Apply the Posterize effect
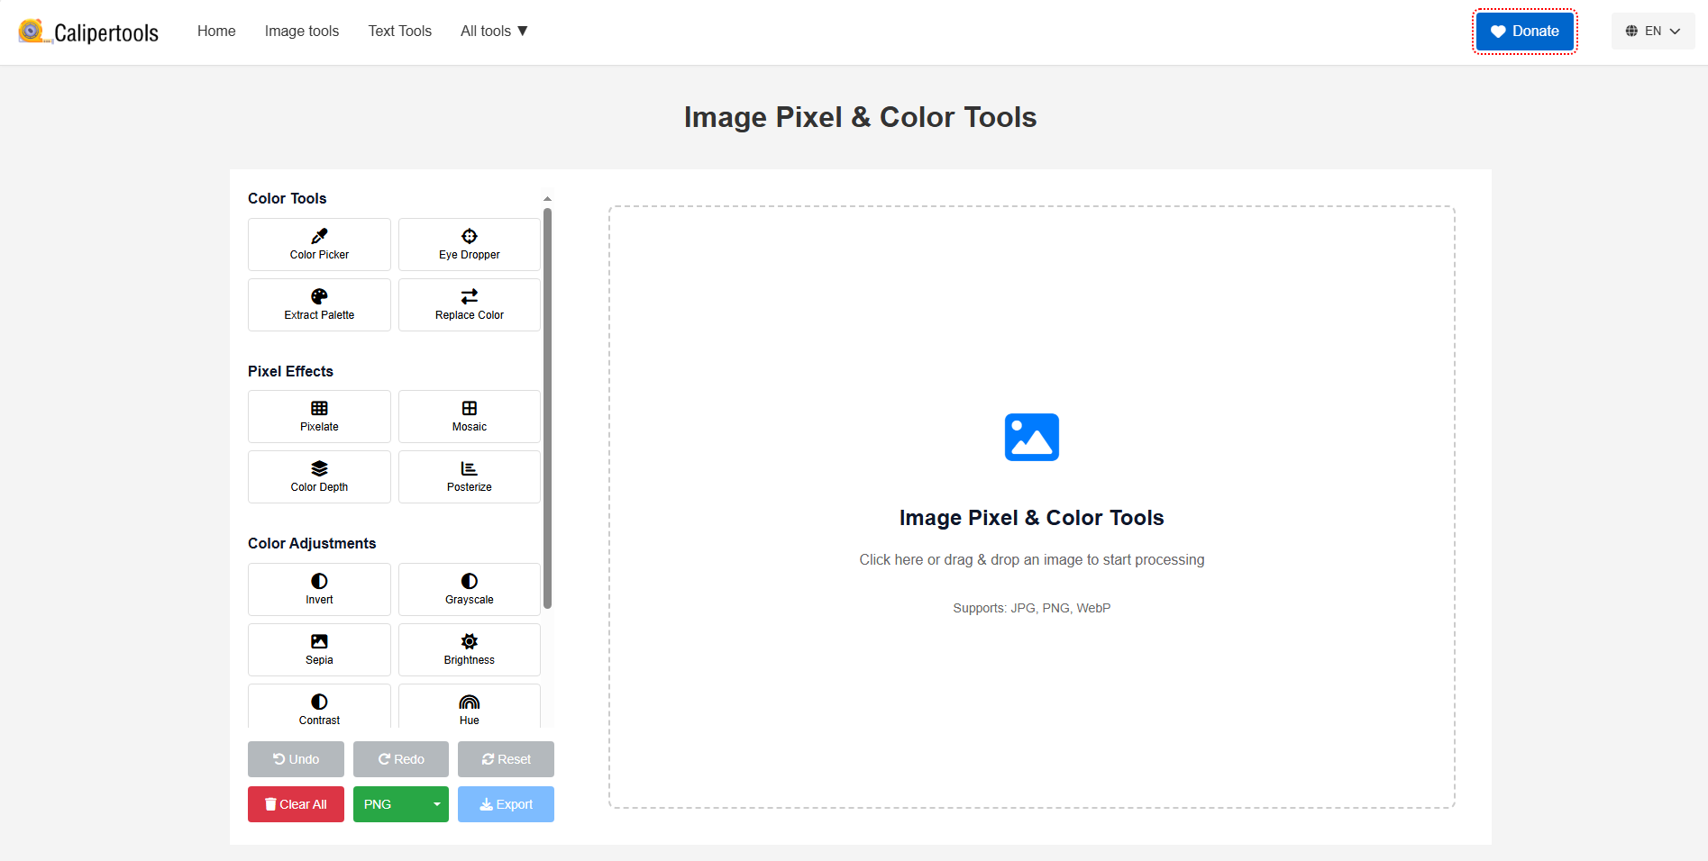Screen dimensions: 1708x861 coord(469,476)
